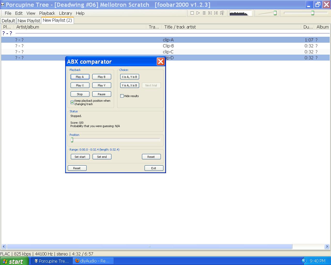Click the Previous track toolbar icon
This screenshot has width=331, height=265.
210,13
